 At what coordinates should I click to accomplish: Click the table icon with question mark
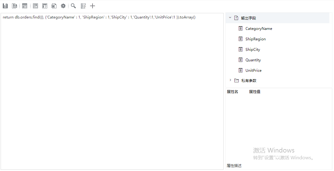45,6
